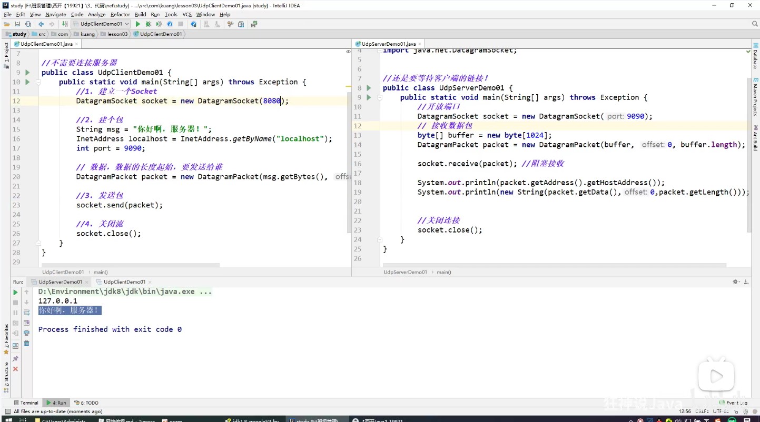The width and height of the screenshot is (760, 422).
Task: Open the Structure tool window
Action: 6,378
